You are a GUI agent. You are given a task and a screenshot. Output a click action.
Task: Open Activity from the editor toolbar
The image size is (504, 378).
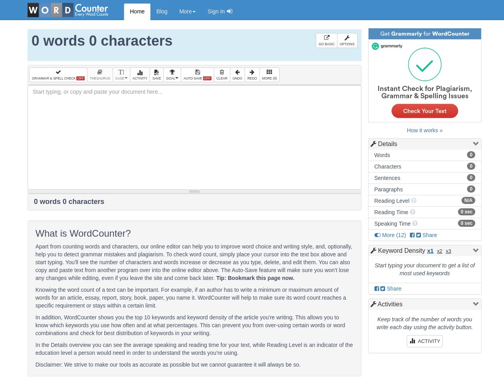[x=140, y=75]
